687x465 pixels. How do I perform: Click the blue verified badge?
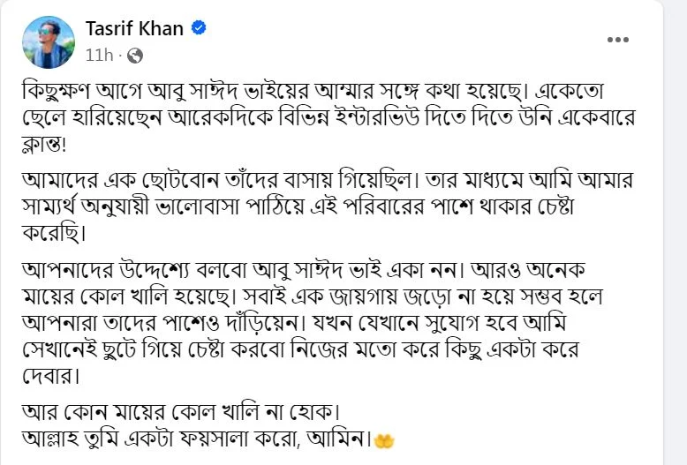(x=200, y=29)
